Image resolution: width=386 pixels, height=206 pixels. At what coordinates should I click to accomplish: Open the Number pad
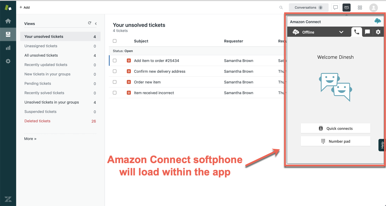click(335, 141)
